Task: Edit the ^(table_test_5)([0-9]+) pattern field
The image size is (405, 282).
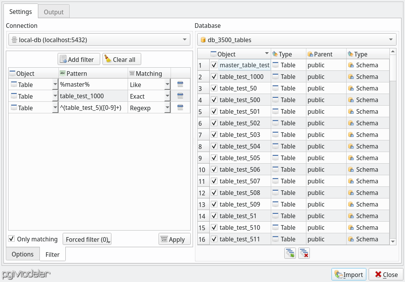Action: pos(93,108)
